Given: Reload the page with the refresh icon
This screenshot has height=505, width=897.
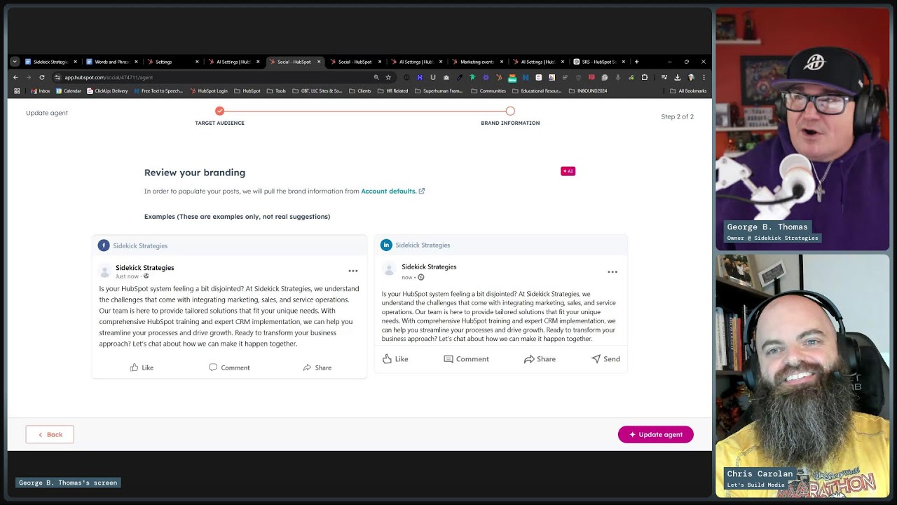Looking at the screenshot, I should [x=42, y=77].
